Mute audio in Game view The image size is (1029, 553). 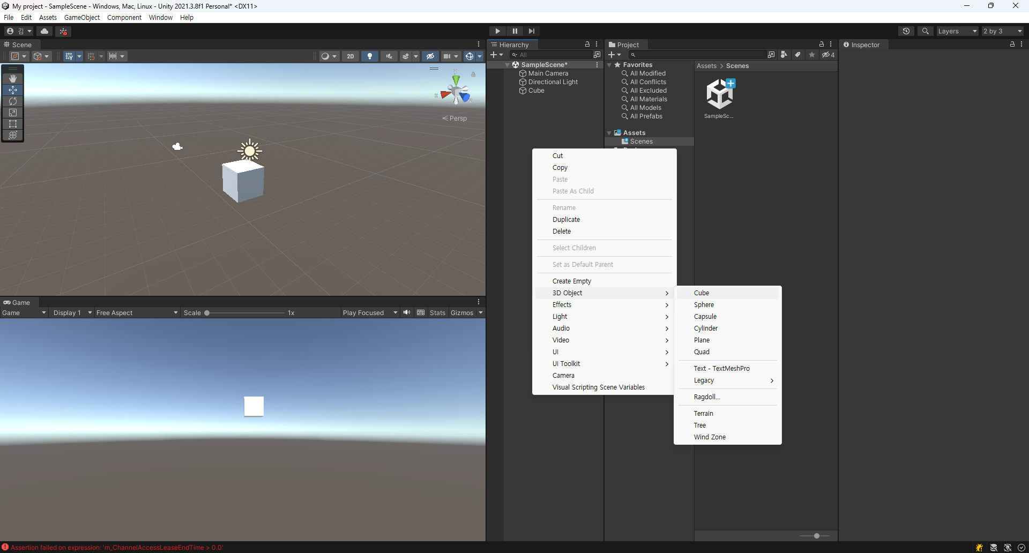coord(407,312)
